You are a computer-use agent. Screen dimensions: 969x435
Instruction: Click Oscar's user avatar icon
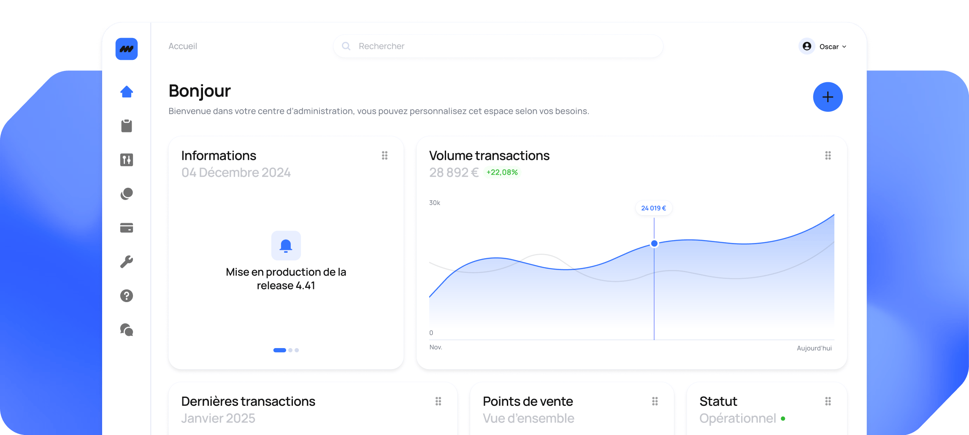click(x=807, y=46)
